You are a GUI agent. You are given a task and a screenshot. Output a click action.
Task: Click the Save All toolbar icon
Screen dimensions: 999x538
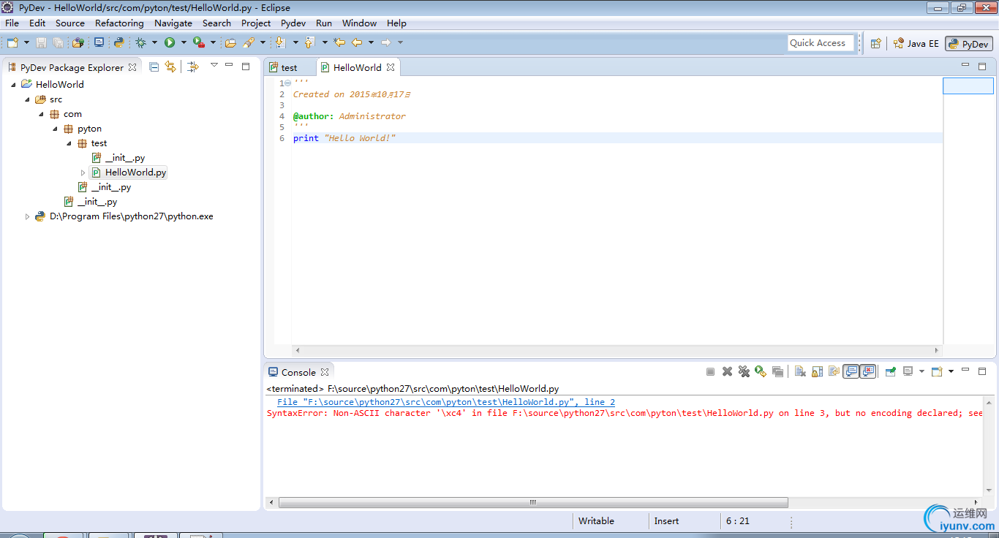[58, 43]
